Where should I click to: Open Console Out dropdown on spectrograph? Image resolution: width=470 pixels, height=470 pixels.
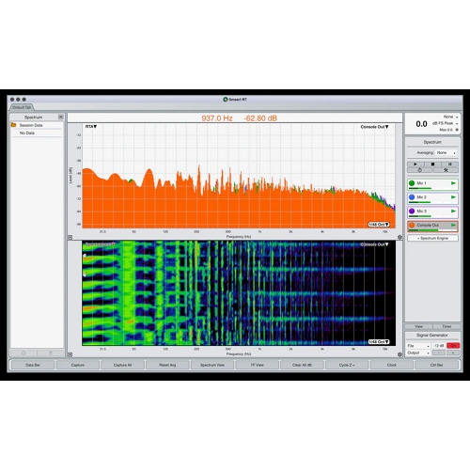click(x=374, y=244)
